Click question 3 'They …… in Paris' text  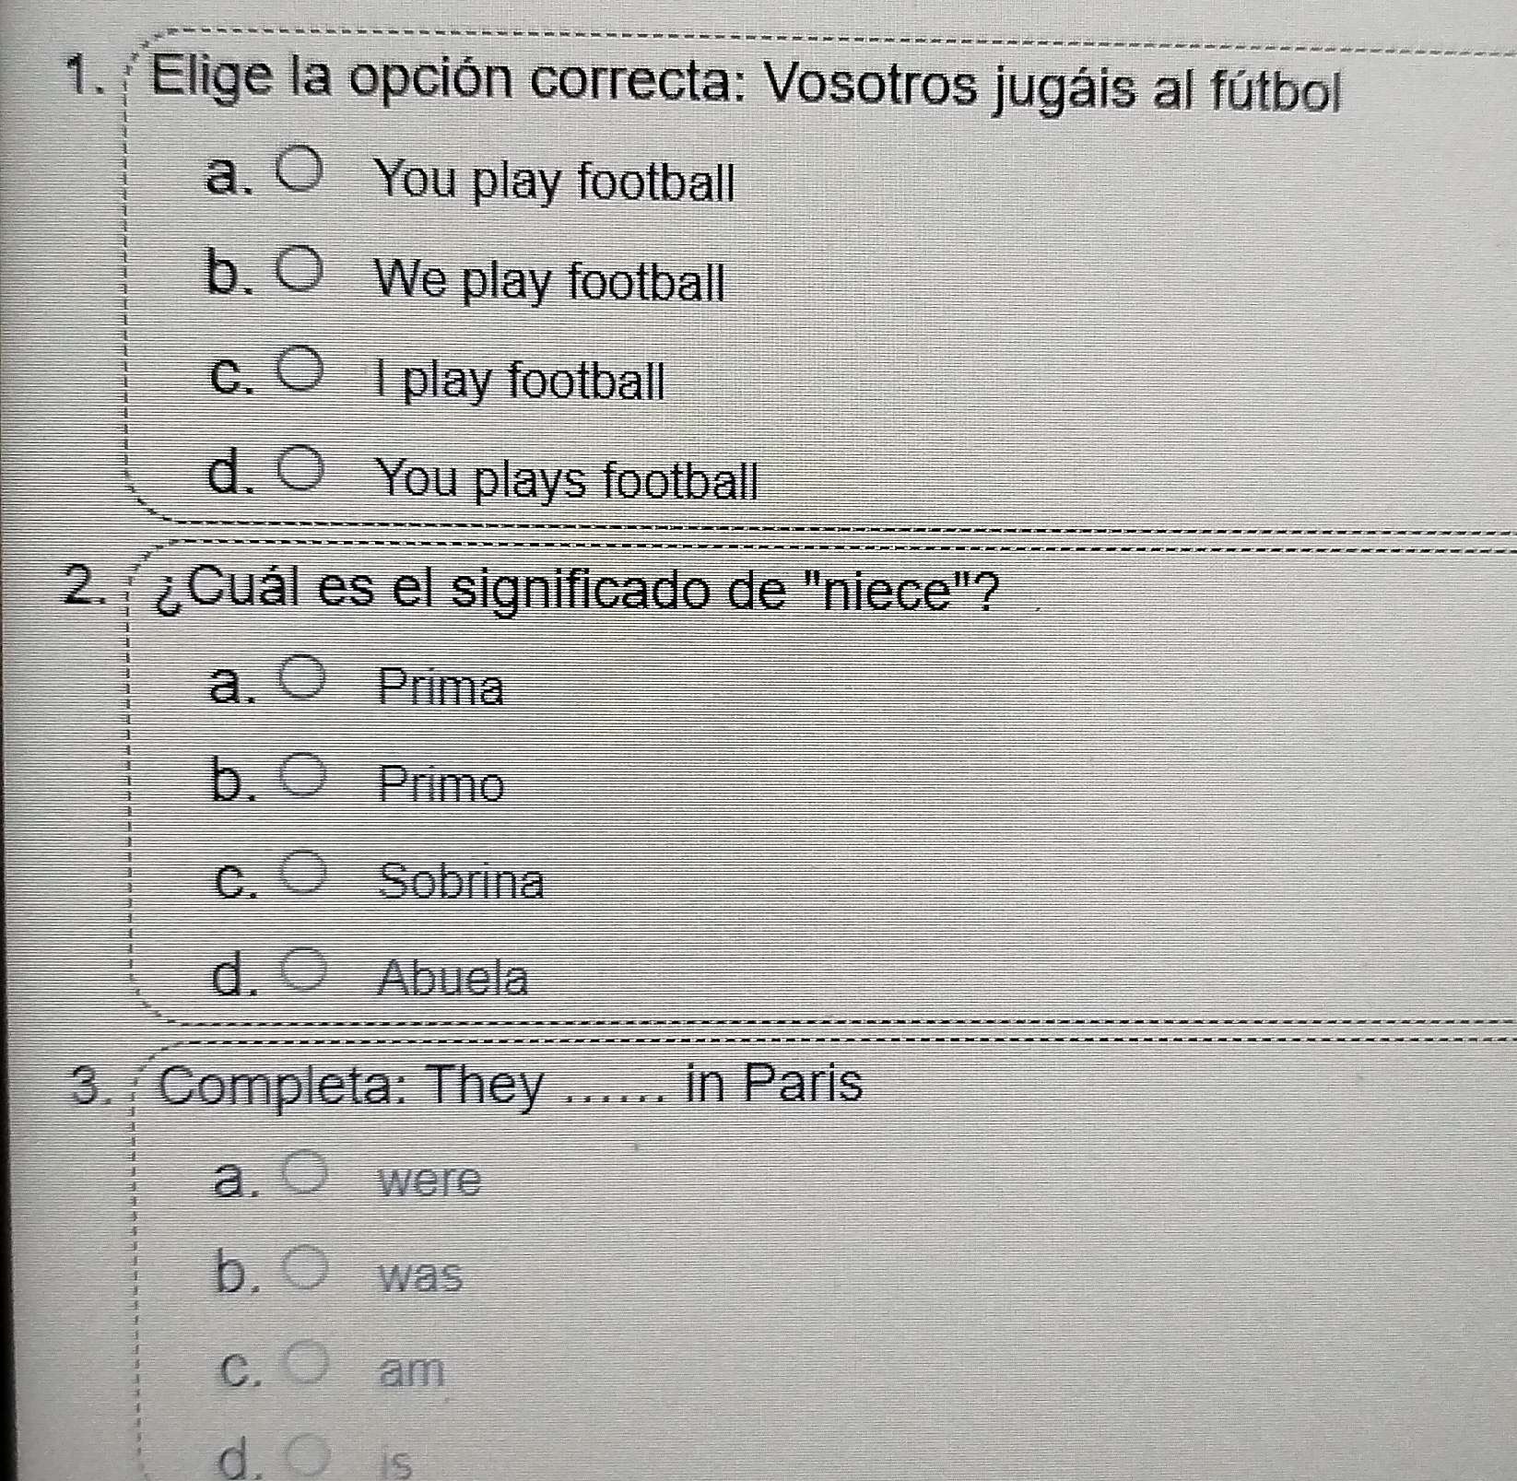(512, 1085)
